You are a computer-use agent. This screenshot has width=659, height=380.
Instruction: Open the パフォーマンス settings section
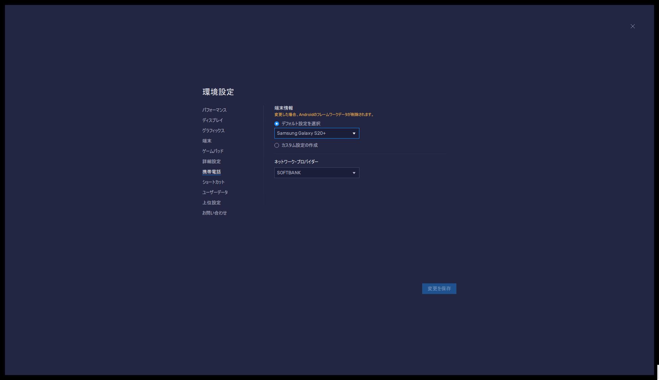click(x=215, y=110)
